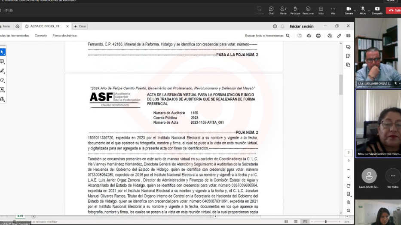Click the share link icon in Acrobat

(x=339, y=36)
